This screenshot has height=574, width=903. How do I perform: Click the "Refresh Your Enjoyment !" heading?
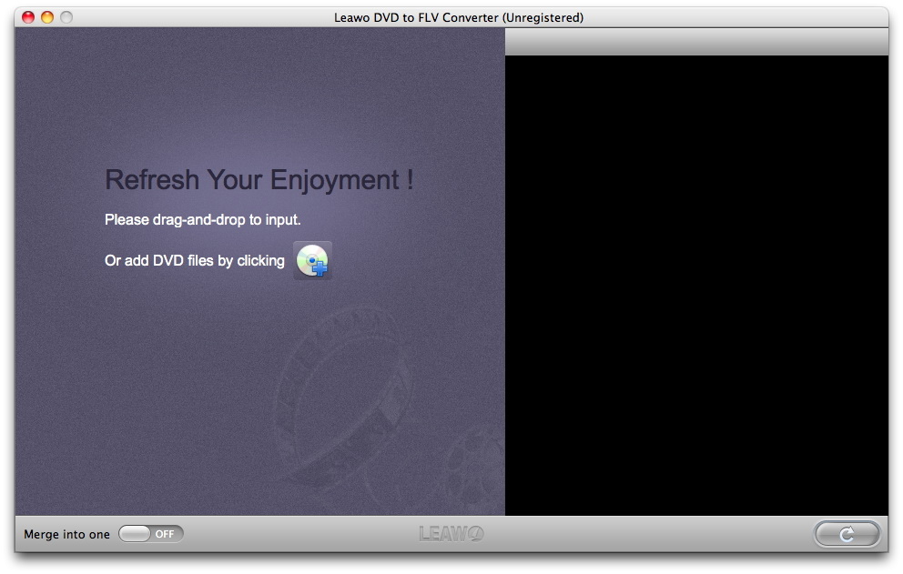tap(259, 180)
